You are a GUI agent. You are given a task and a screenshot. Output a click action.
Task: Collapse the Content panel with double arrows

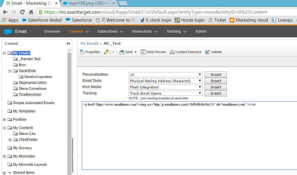point(68,44)
